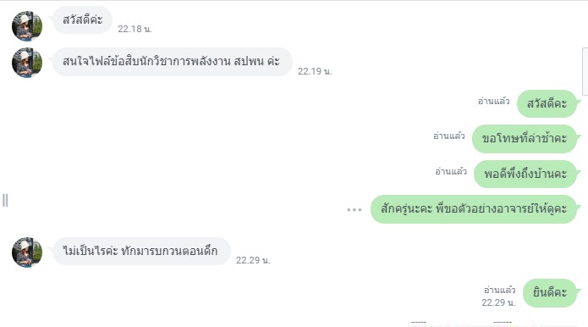Select the สนใจไฟล์ข้อสอบนักวิชาการพลังงาน message bubble
Screen dimensions: 588x327
pos(172,62)
